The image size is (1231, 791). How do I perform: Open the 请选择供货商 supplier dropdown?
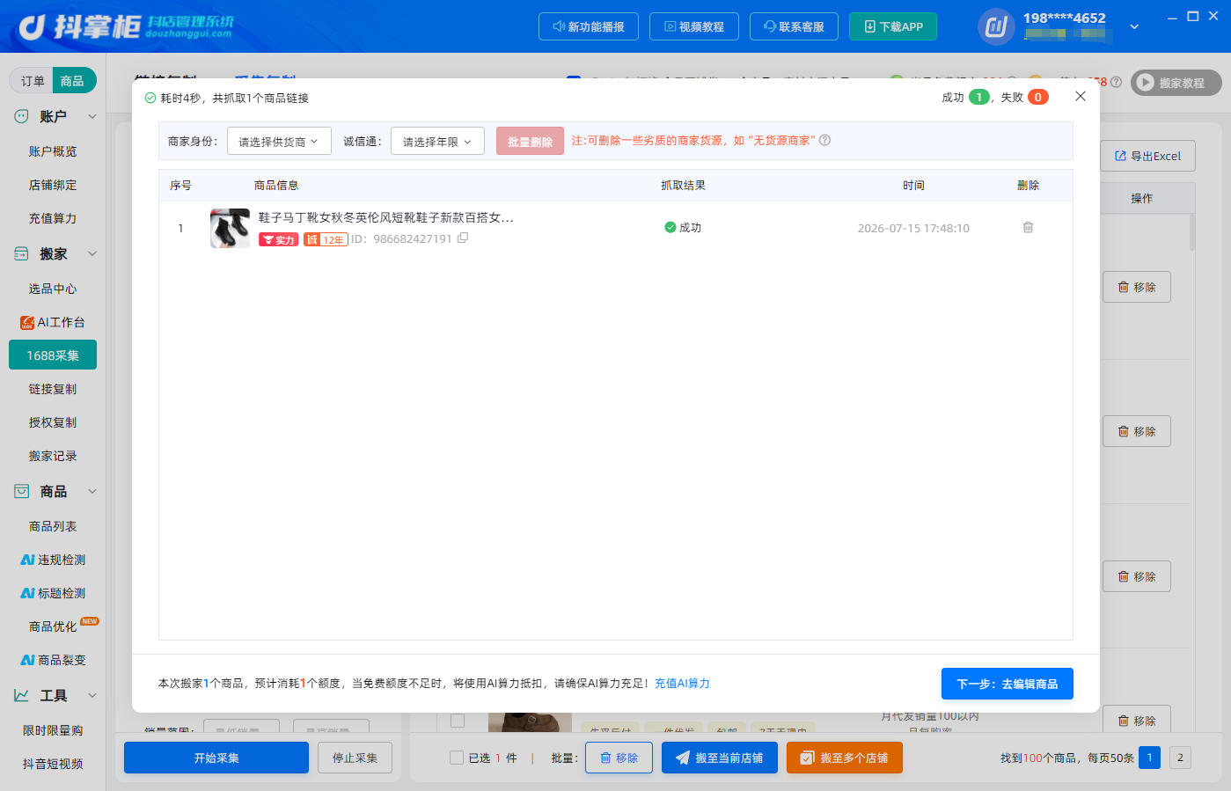pos(279,141)
